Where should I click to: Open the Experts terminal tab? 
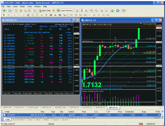point(56,120)
